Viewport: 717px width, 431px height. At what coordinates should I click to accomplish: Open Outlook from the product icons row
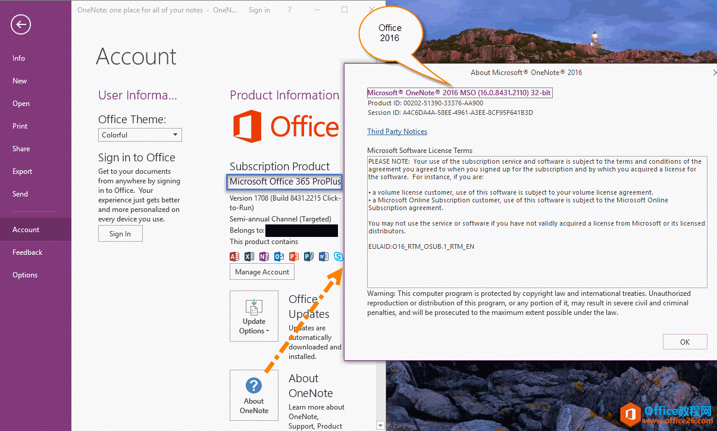click(x=279, y=256)
